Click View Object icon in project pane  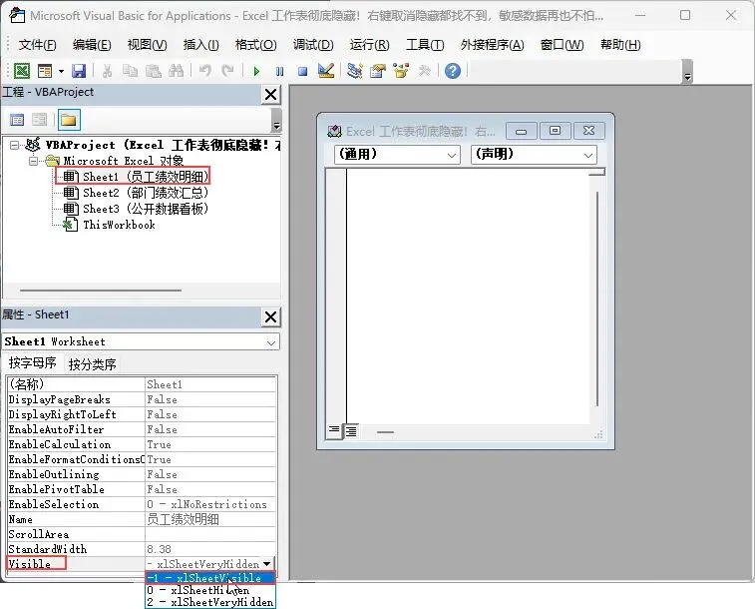(x=40, y=120)
